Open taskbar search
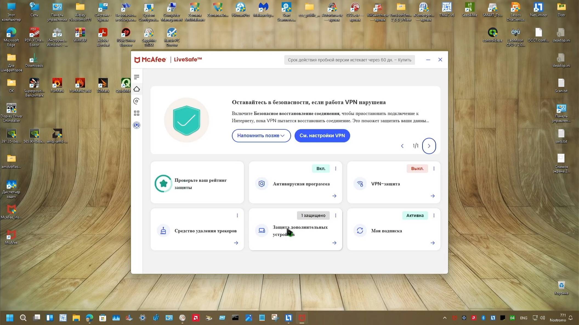 23,318
